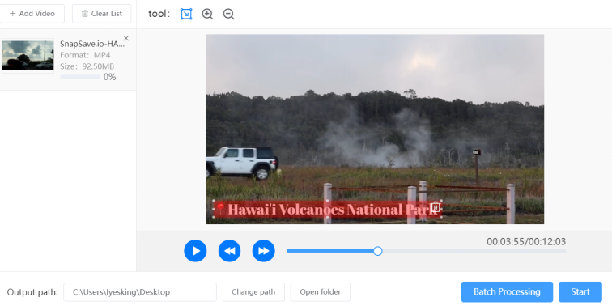Click the output path input field
This screenshot has height=306, width=612.
pyautogui.click(x=140, y=292)
